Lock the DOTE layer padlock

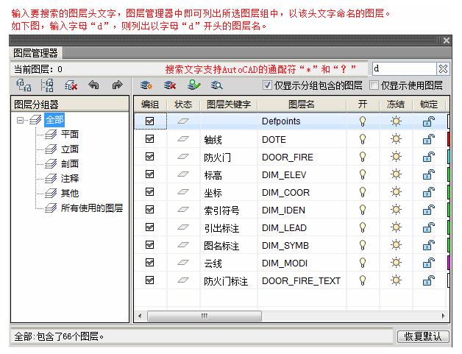pyautogui.click(x=429, y=139)
